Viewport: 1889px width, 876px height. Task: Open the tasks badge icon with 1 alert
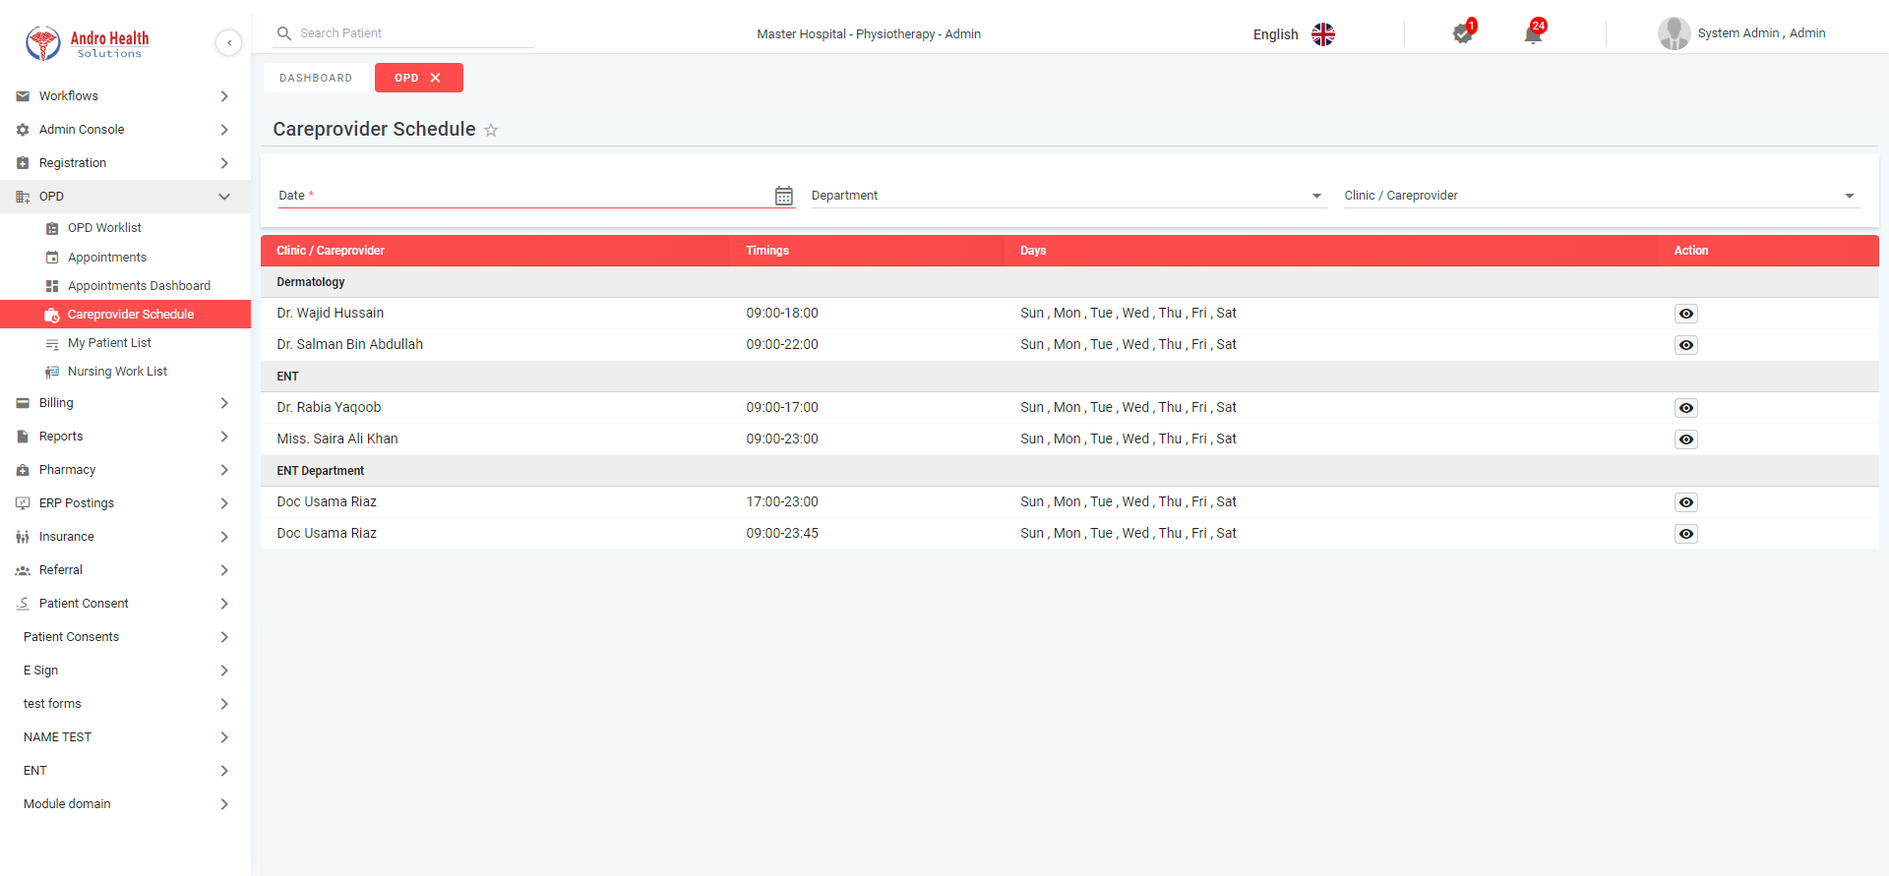point(1462,34)
